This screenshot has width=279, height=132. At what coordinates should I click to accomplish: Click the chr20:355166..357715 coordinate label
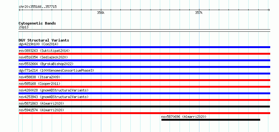38,7
